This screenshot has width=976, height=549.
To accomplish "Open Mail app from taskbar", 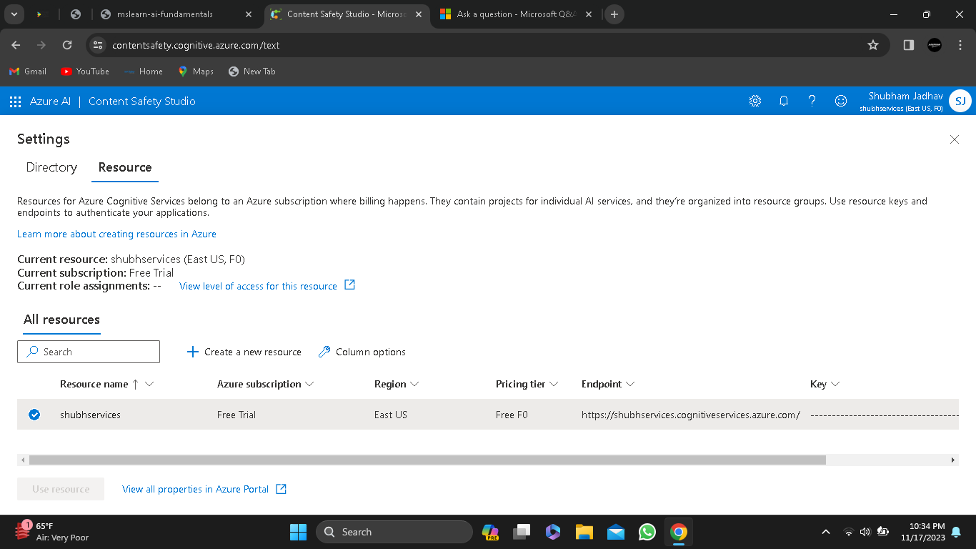I will click(x=616, y=532).
